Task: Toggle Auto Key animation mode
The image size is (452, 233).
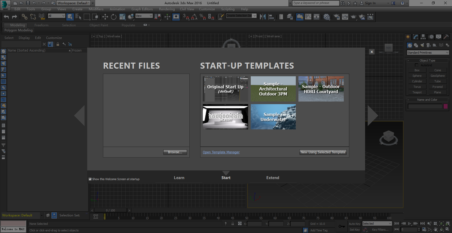Action: coord(354,224)
